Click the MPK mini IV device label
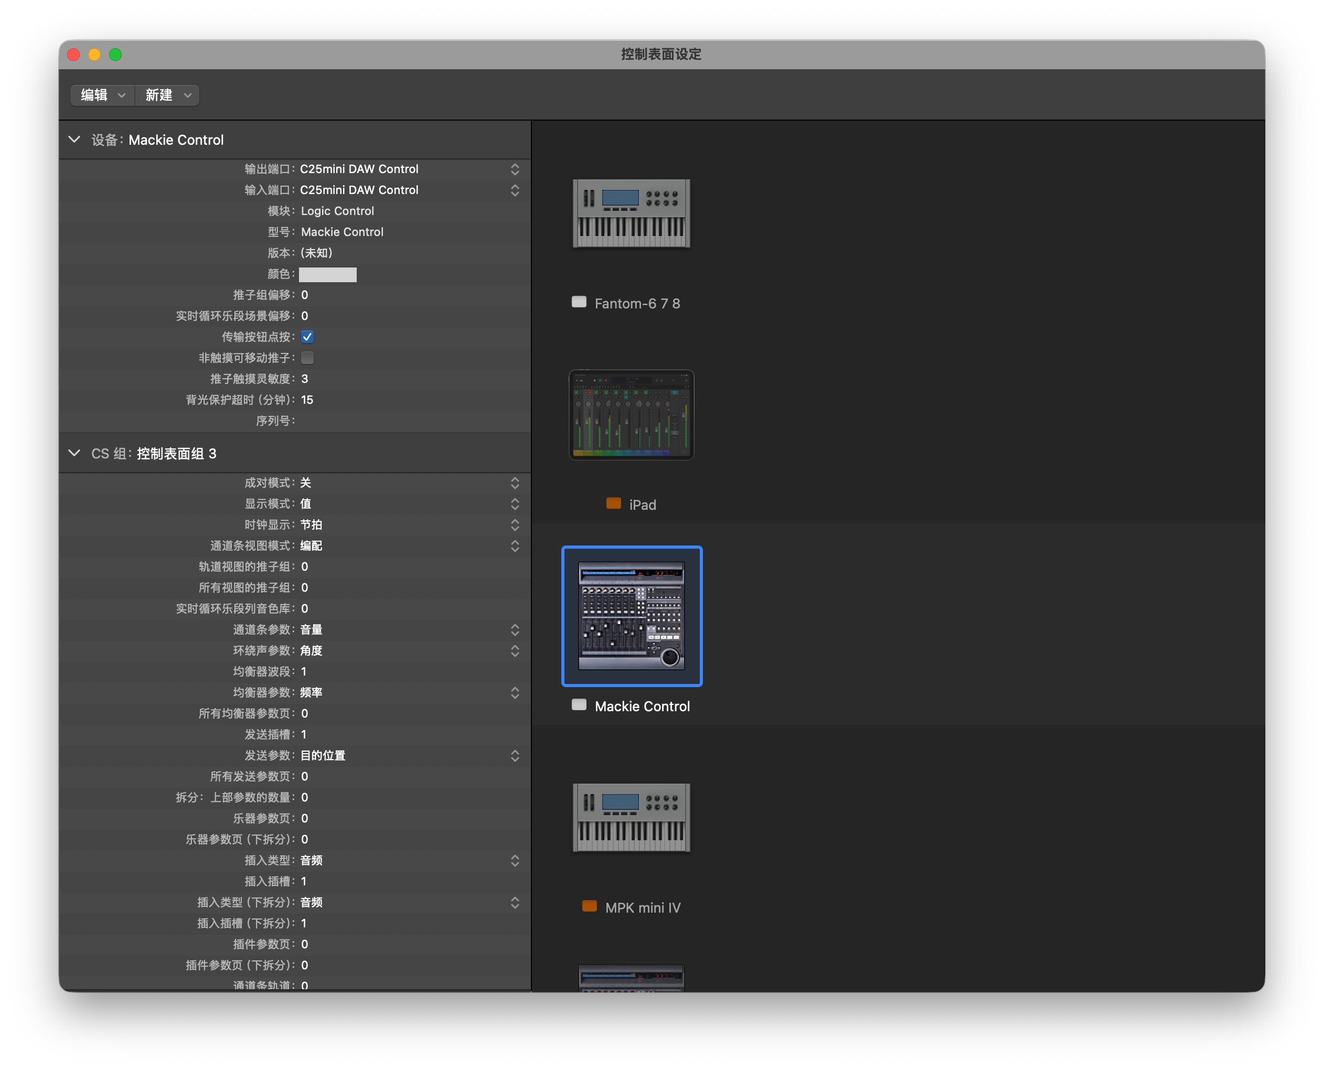The height and width of the screenshot is (1070, 1324). (643, 908)
